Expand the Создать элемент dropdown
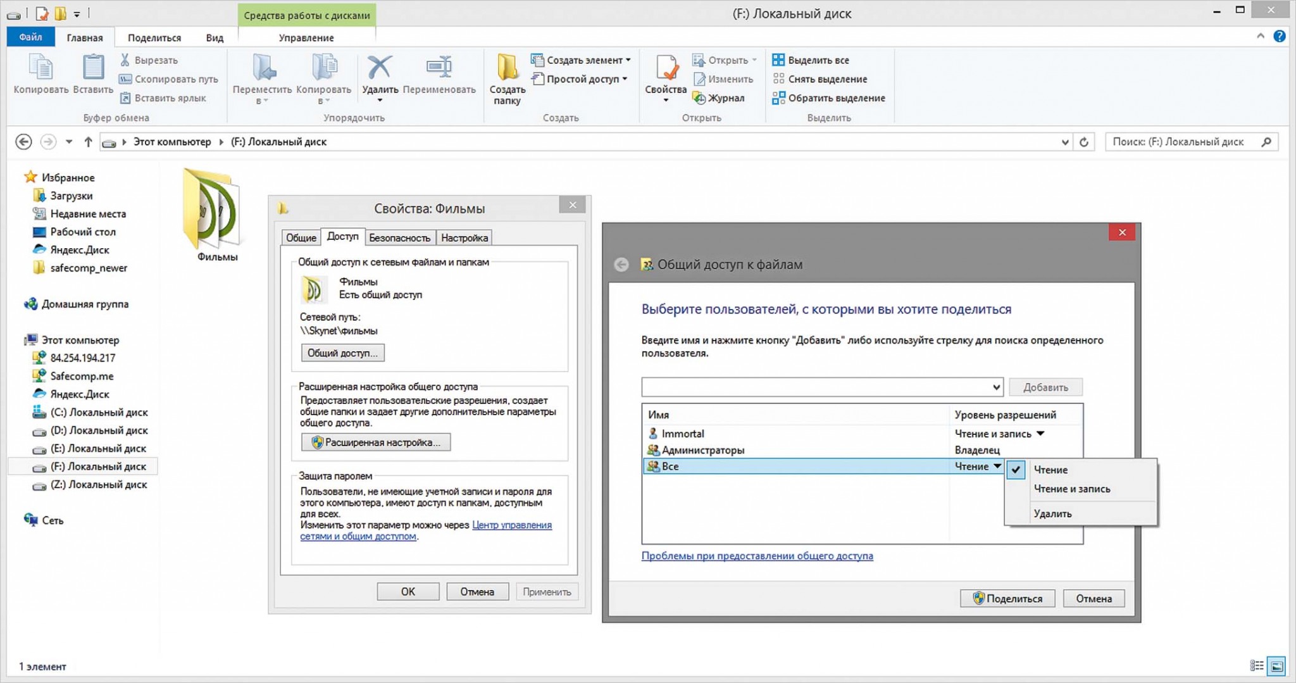 (x=628, y=60)
